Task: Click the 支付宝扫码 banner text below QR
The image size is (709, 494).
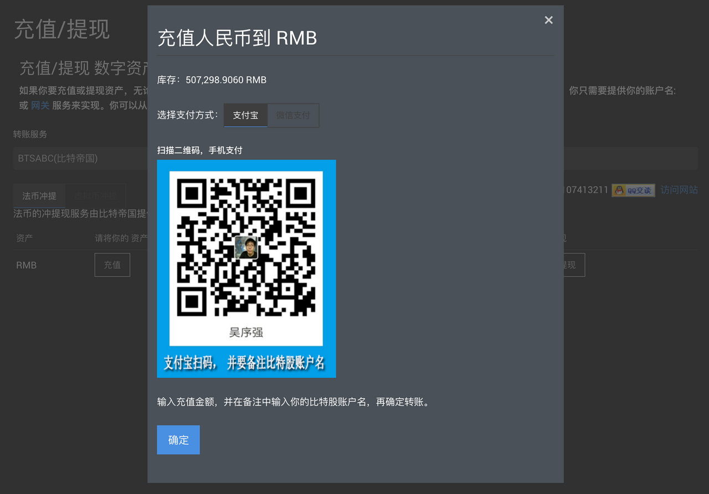Action: click(x=244, y=363)
